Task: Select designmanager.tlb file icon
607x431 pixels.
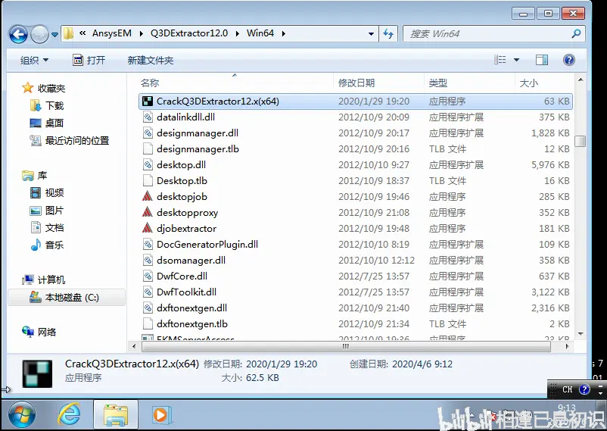Action: (x=148, y=148)
